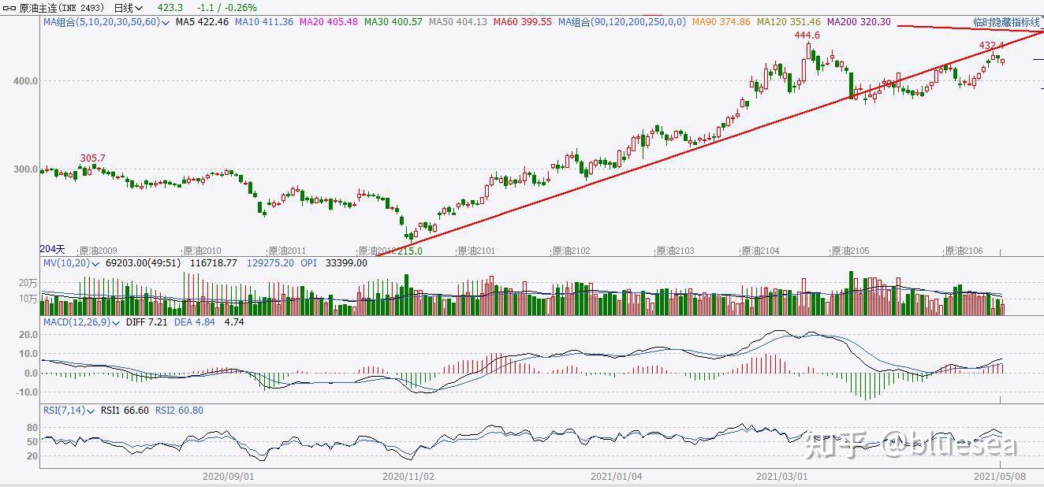Click the 临时隐藏指标线 button
The image size is (1044, 487).
click(x=1007, y=24)
